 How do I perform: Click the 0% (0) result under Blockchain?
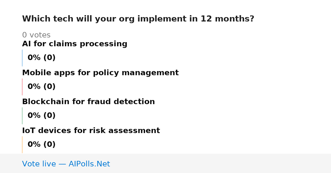(42, 116)
